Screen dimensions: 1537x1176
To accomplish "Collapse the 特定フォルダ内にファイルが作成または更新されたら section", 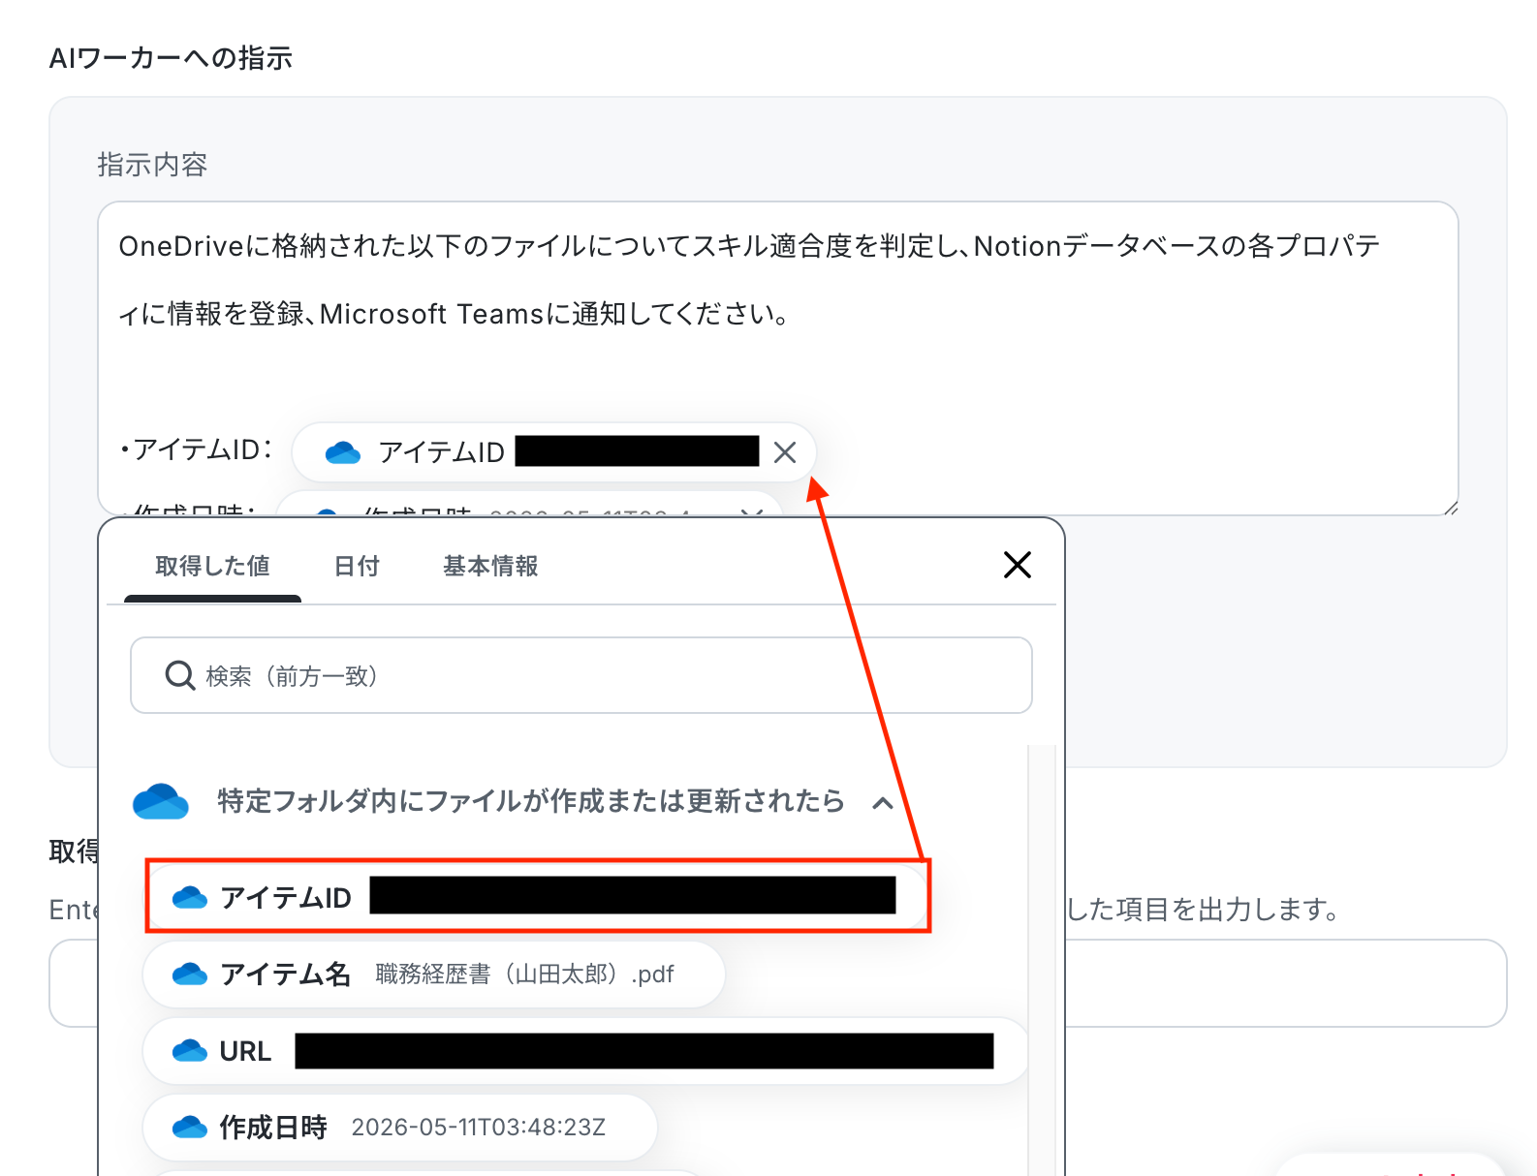I will (x=883, y=802).
